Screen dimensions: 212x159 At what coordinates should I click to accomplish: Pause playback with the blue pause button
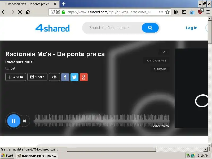pyautogui.click(x=14, y=121)
